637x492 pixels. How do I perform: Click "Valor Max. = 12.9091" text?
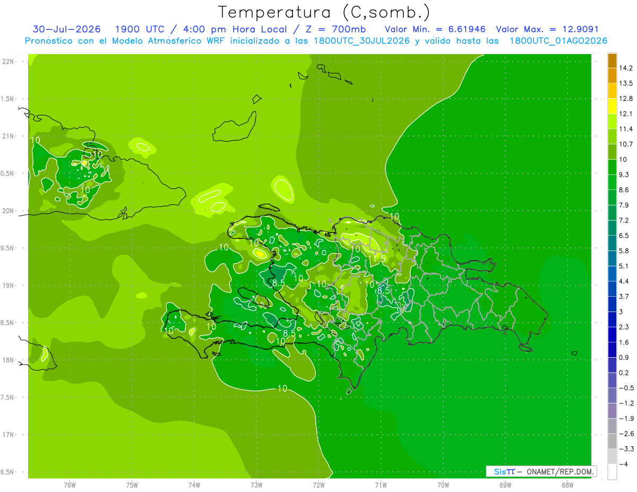point(548,29)
